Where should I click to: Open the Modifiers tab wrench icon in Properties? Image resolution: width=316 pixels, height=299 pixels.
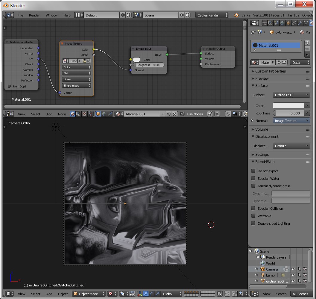click(300, 23)
